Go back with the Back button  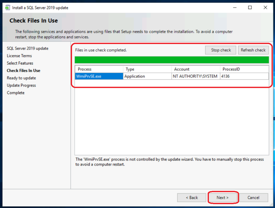click(x=192, y=198)
